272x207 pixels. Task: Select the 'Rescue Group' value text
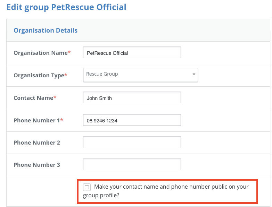click(102, 74)
